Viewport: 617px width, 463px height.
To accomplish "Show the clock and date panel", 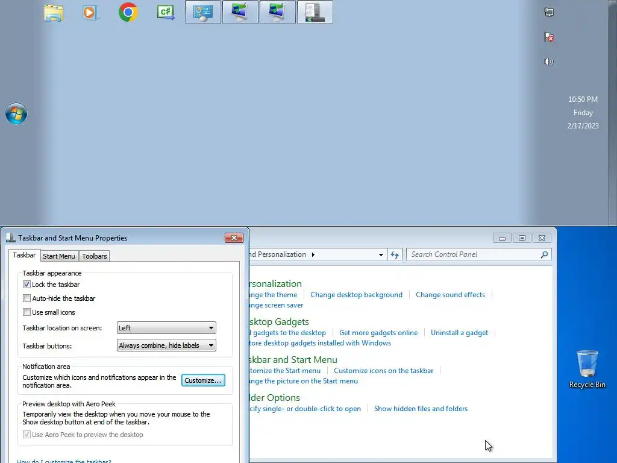I will [x=583, y=113].
